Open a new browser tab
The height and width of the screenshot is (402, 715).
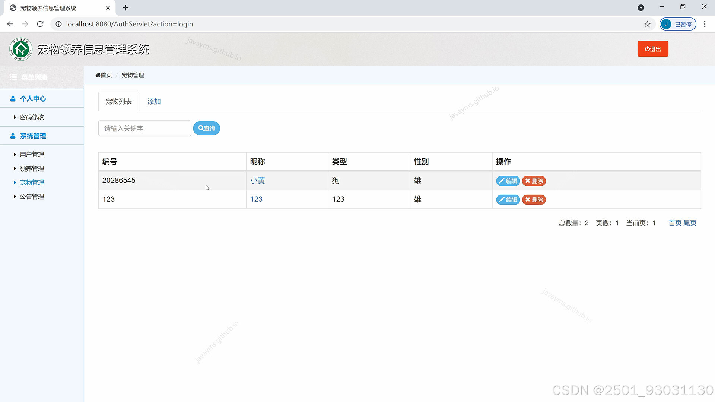pyautogui.click(x=125, y=8)
